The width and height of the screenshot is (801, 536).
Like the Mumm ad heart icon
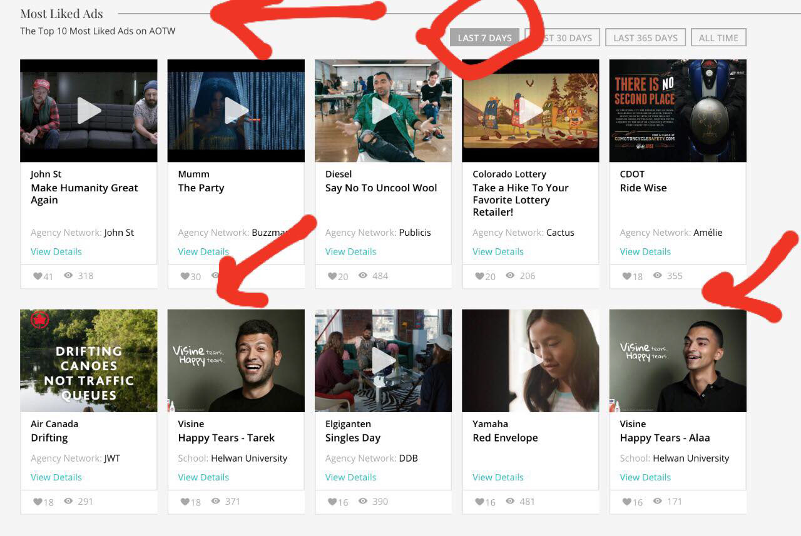(185, 276)
